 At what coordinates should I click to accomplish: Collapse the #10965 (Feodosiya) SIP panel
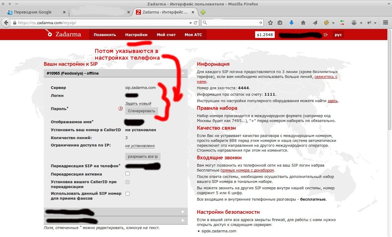tap(183, 73)
